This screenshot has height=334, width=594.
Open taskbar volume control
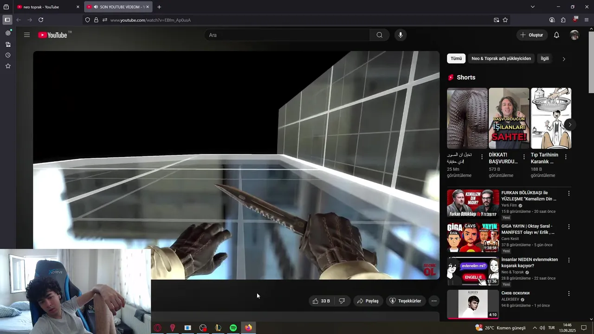[542, 328]
